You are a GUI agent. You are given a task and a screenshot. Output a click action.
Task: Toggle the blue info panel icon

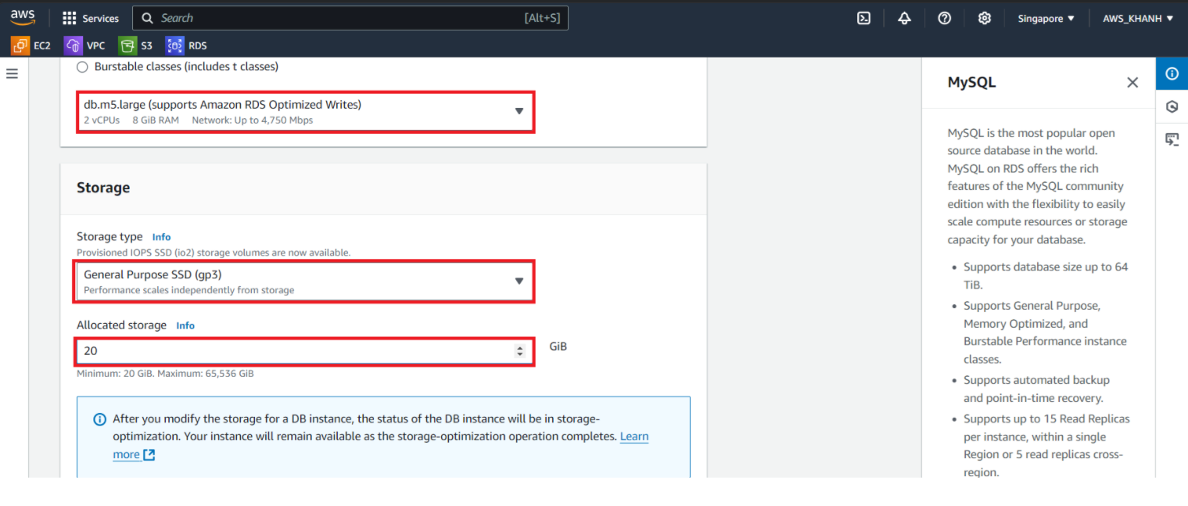tap(1172, 74)
